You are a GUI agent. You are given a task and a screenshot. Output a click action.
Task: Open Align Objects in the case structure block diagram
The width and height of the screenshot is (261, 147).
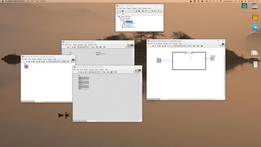tap(190, 46)
